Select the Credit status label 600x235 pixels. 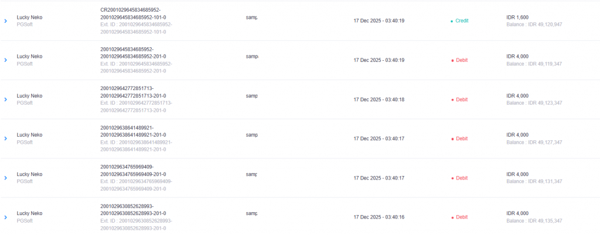pyautogui.click(x=462, y=21)
